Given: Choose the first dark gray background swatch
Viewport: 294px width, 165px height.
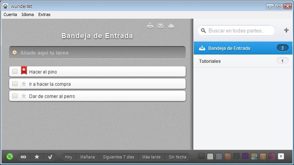Looking at the screenshot, I should point(201,156).
